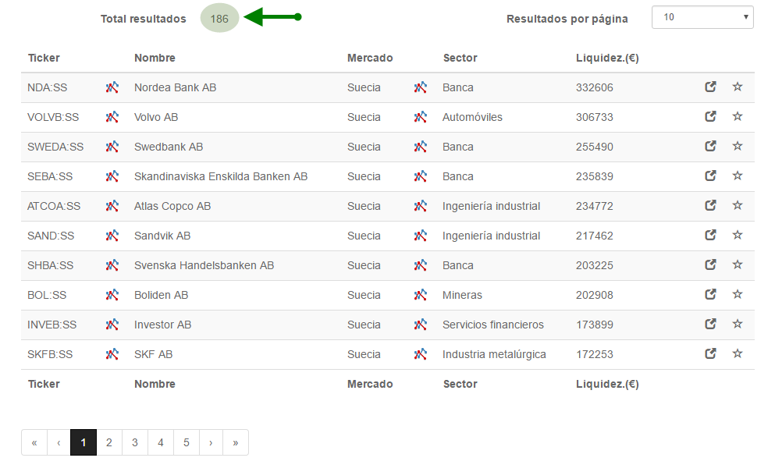Open external link icon for Atlas Copco AB
Screen dimensions: 775x472
(710, 206)
